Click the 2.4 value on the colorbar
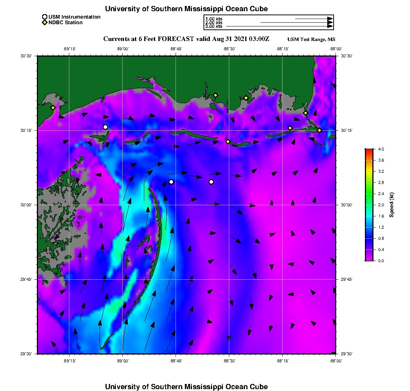Screen dimensions: 410x391 tap(381, 194)
